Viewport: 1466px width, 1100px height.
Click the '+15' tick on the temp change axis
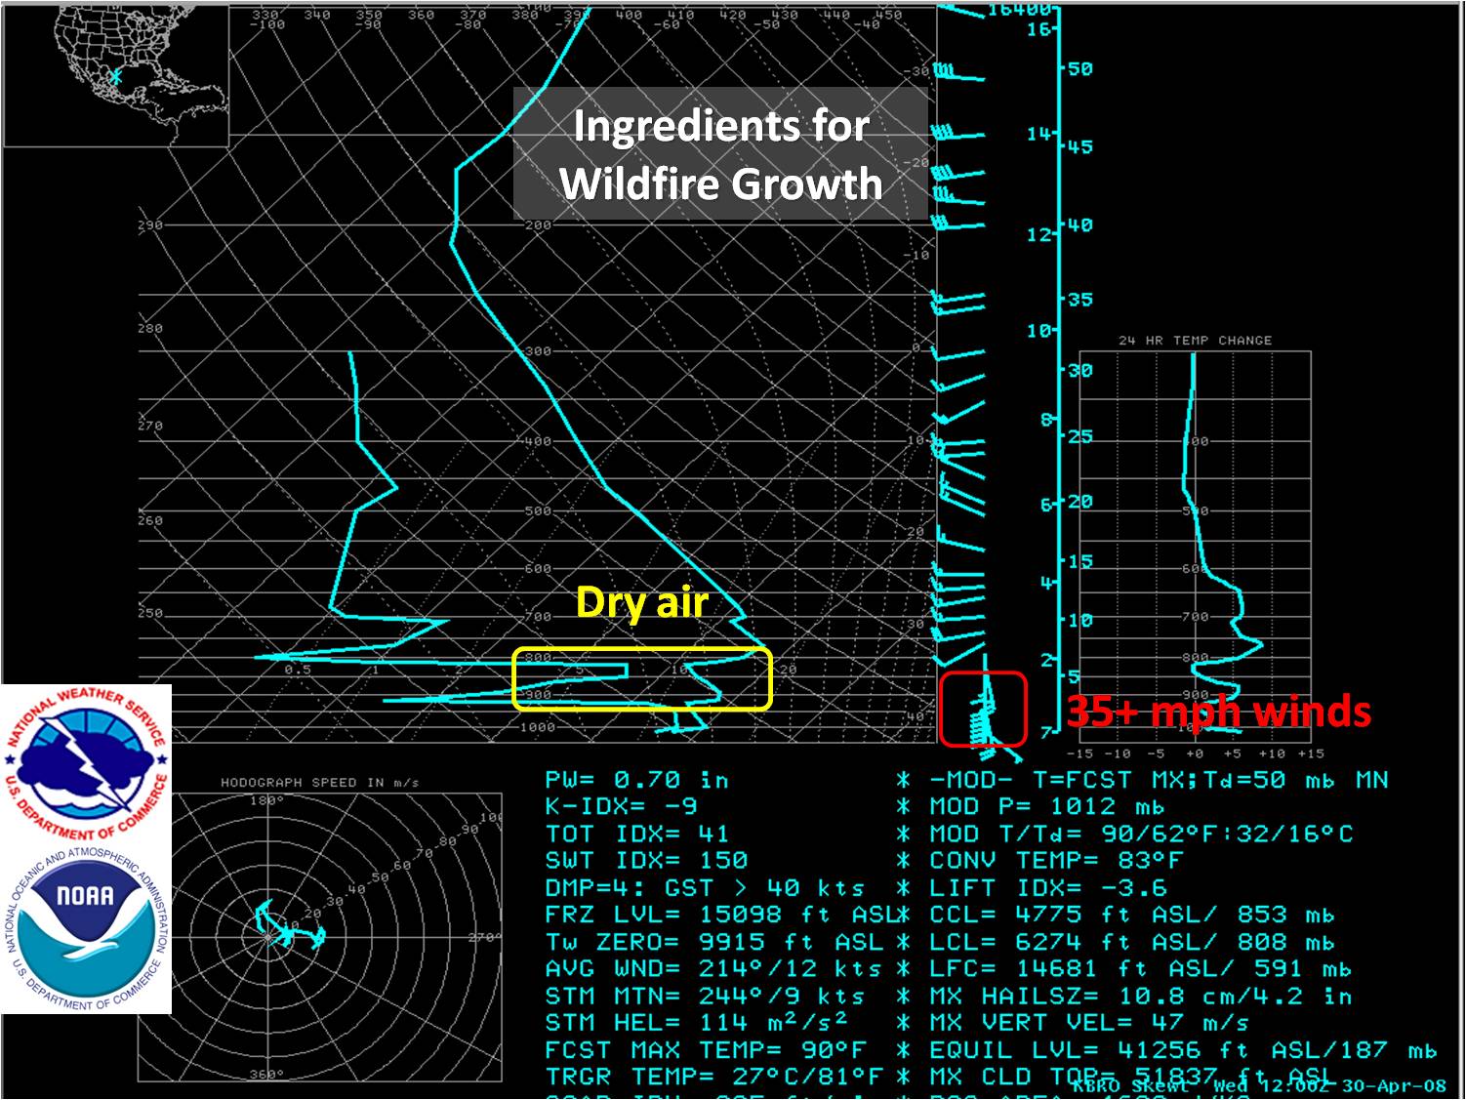[1310, 754]
